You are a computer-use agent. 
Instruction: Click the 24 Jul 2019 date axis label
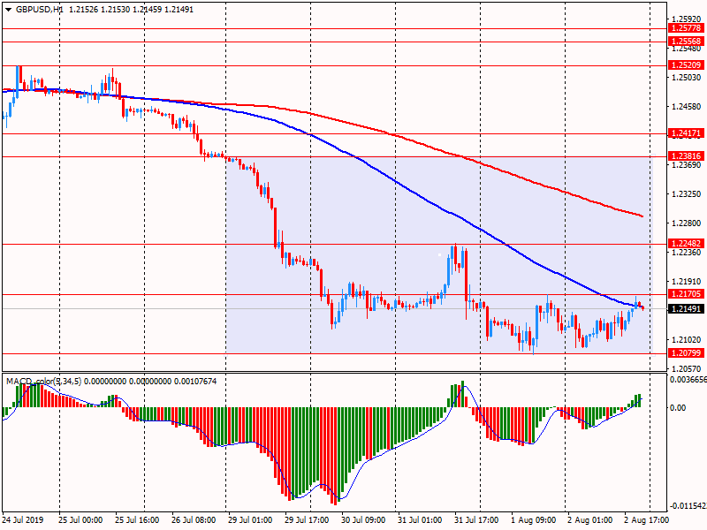pos(23,520)
